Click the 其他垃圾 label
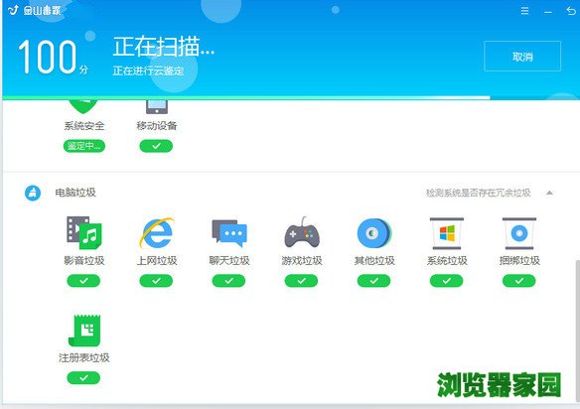The image size is (580, 409). click(x=374, y=261)
